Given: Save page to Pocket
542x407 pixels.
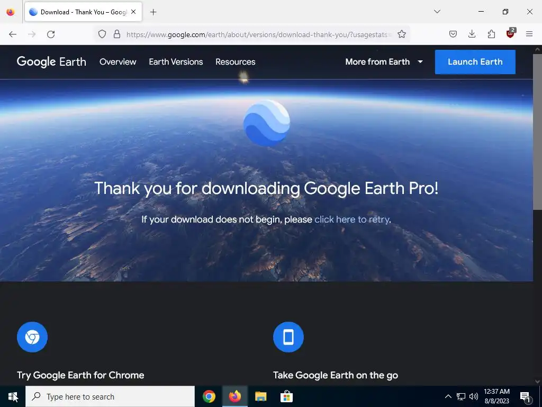Looking at the screenshot, I should 453,34.
